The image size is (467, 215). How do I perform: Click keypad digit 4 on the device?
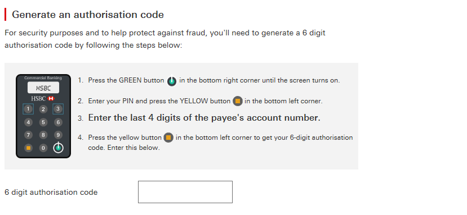(28, 122)
